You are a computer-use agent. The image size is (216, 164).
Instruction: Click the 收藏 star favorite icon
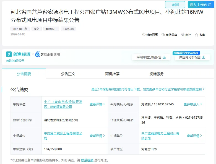pos(197,35)
